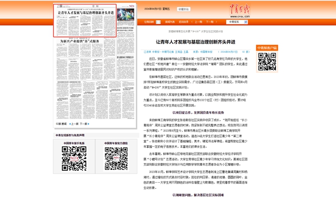The height and width of the screenshot is (198, 336).
Task: Click the 往期回顾 label
Action: 148,22
